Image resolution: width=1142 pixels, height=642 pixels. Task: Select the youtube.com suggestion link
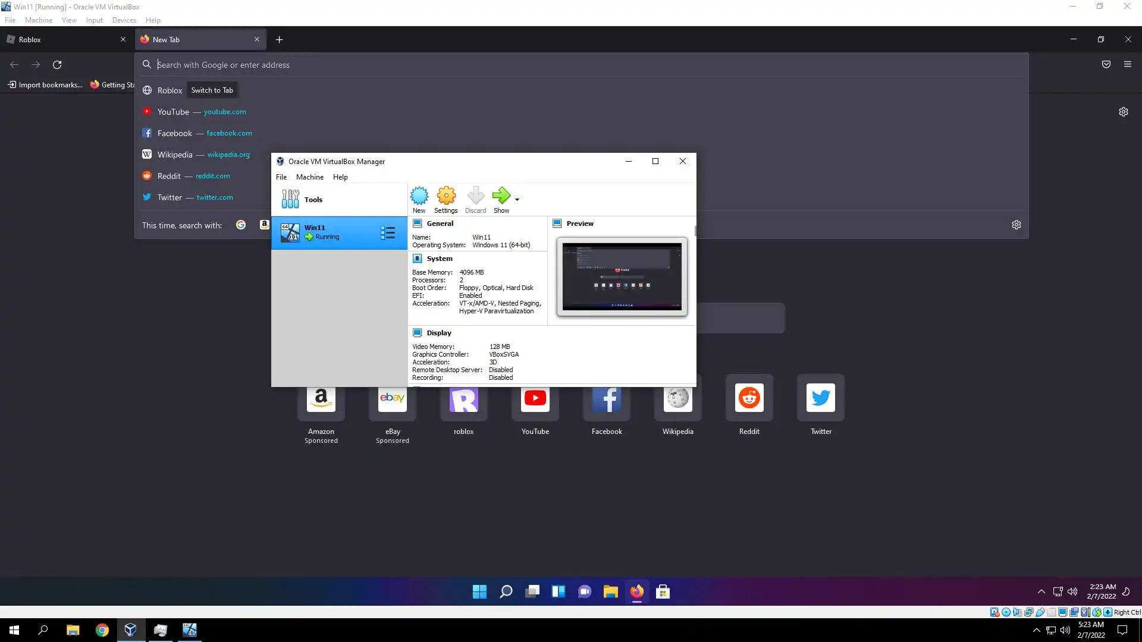[x=224, y=112]
